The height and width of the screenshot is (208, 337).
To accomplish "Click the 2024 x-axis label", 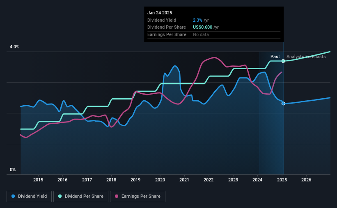I will click(257, 180).
